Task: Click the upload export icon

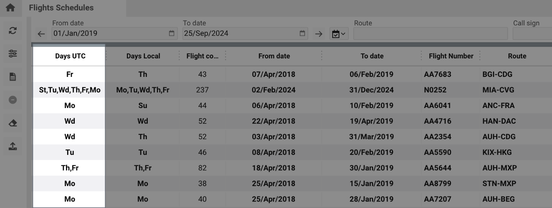Action: coord(12,146)
